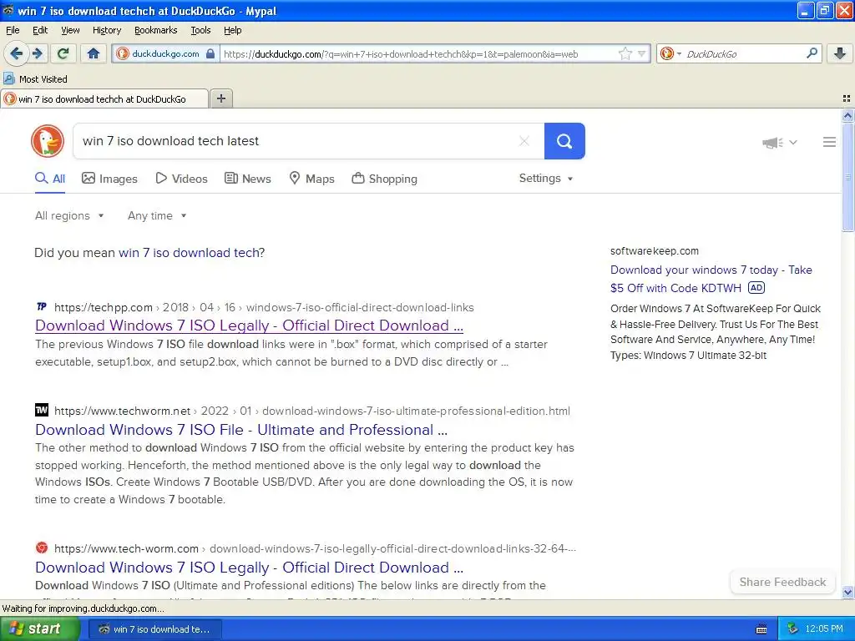Open the Bookmarks menu
This screenshot has width=855, height=641.
tap(156, 30)
